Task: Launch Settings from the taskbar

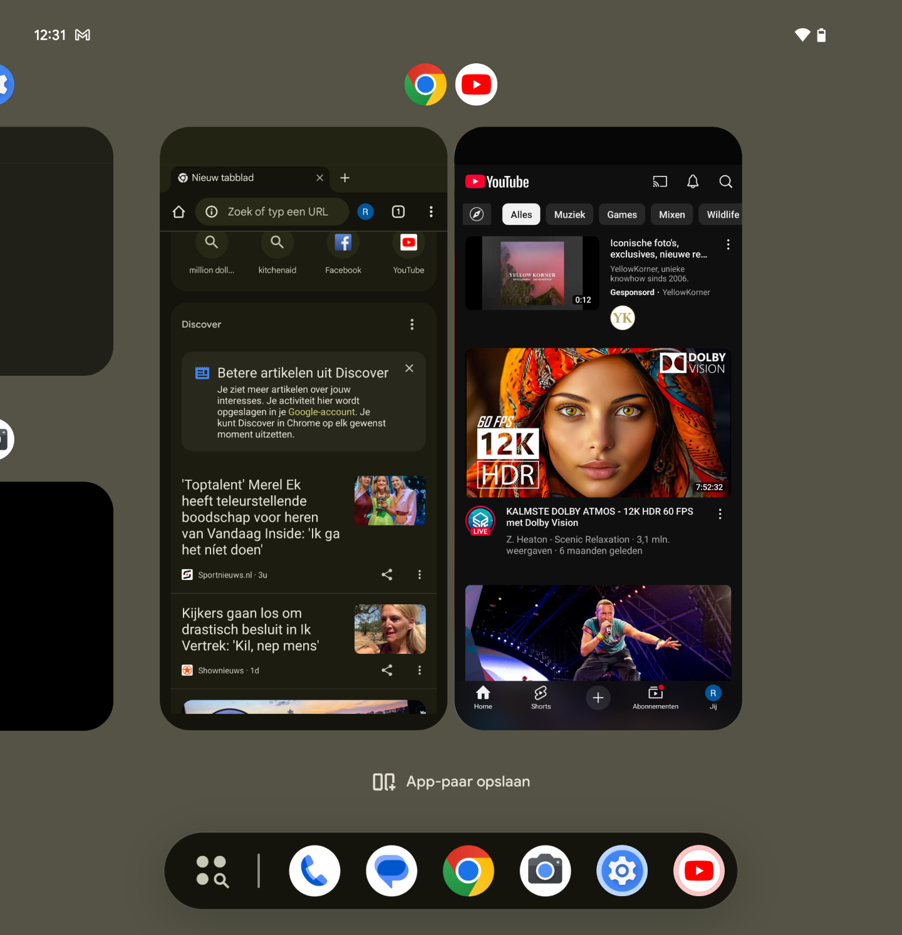Action: [x=622, y=871]
